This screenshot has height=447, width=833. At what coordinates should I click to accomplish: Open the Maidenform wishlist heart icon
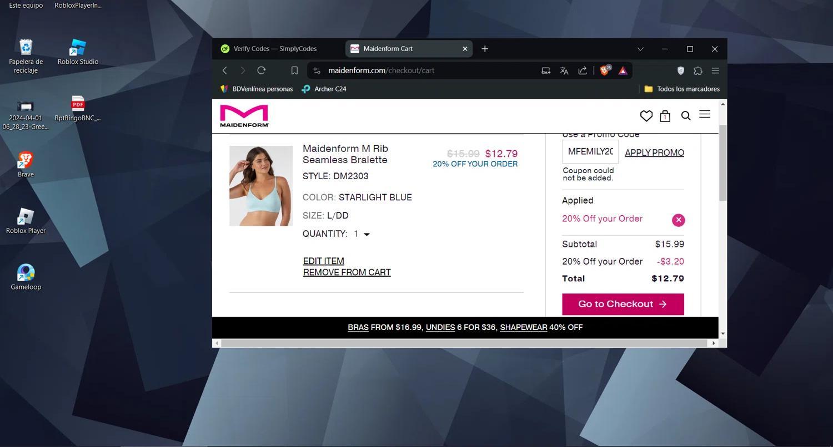point(646,116)
